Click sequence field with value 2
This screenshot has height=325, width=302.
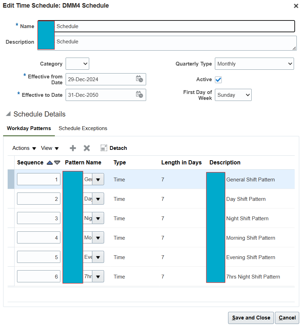[39, 199]
